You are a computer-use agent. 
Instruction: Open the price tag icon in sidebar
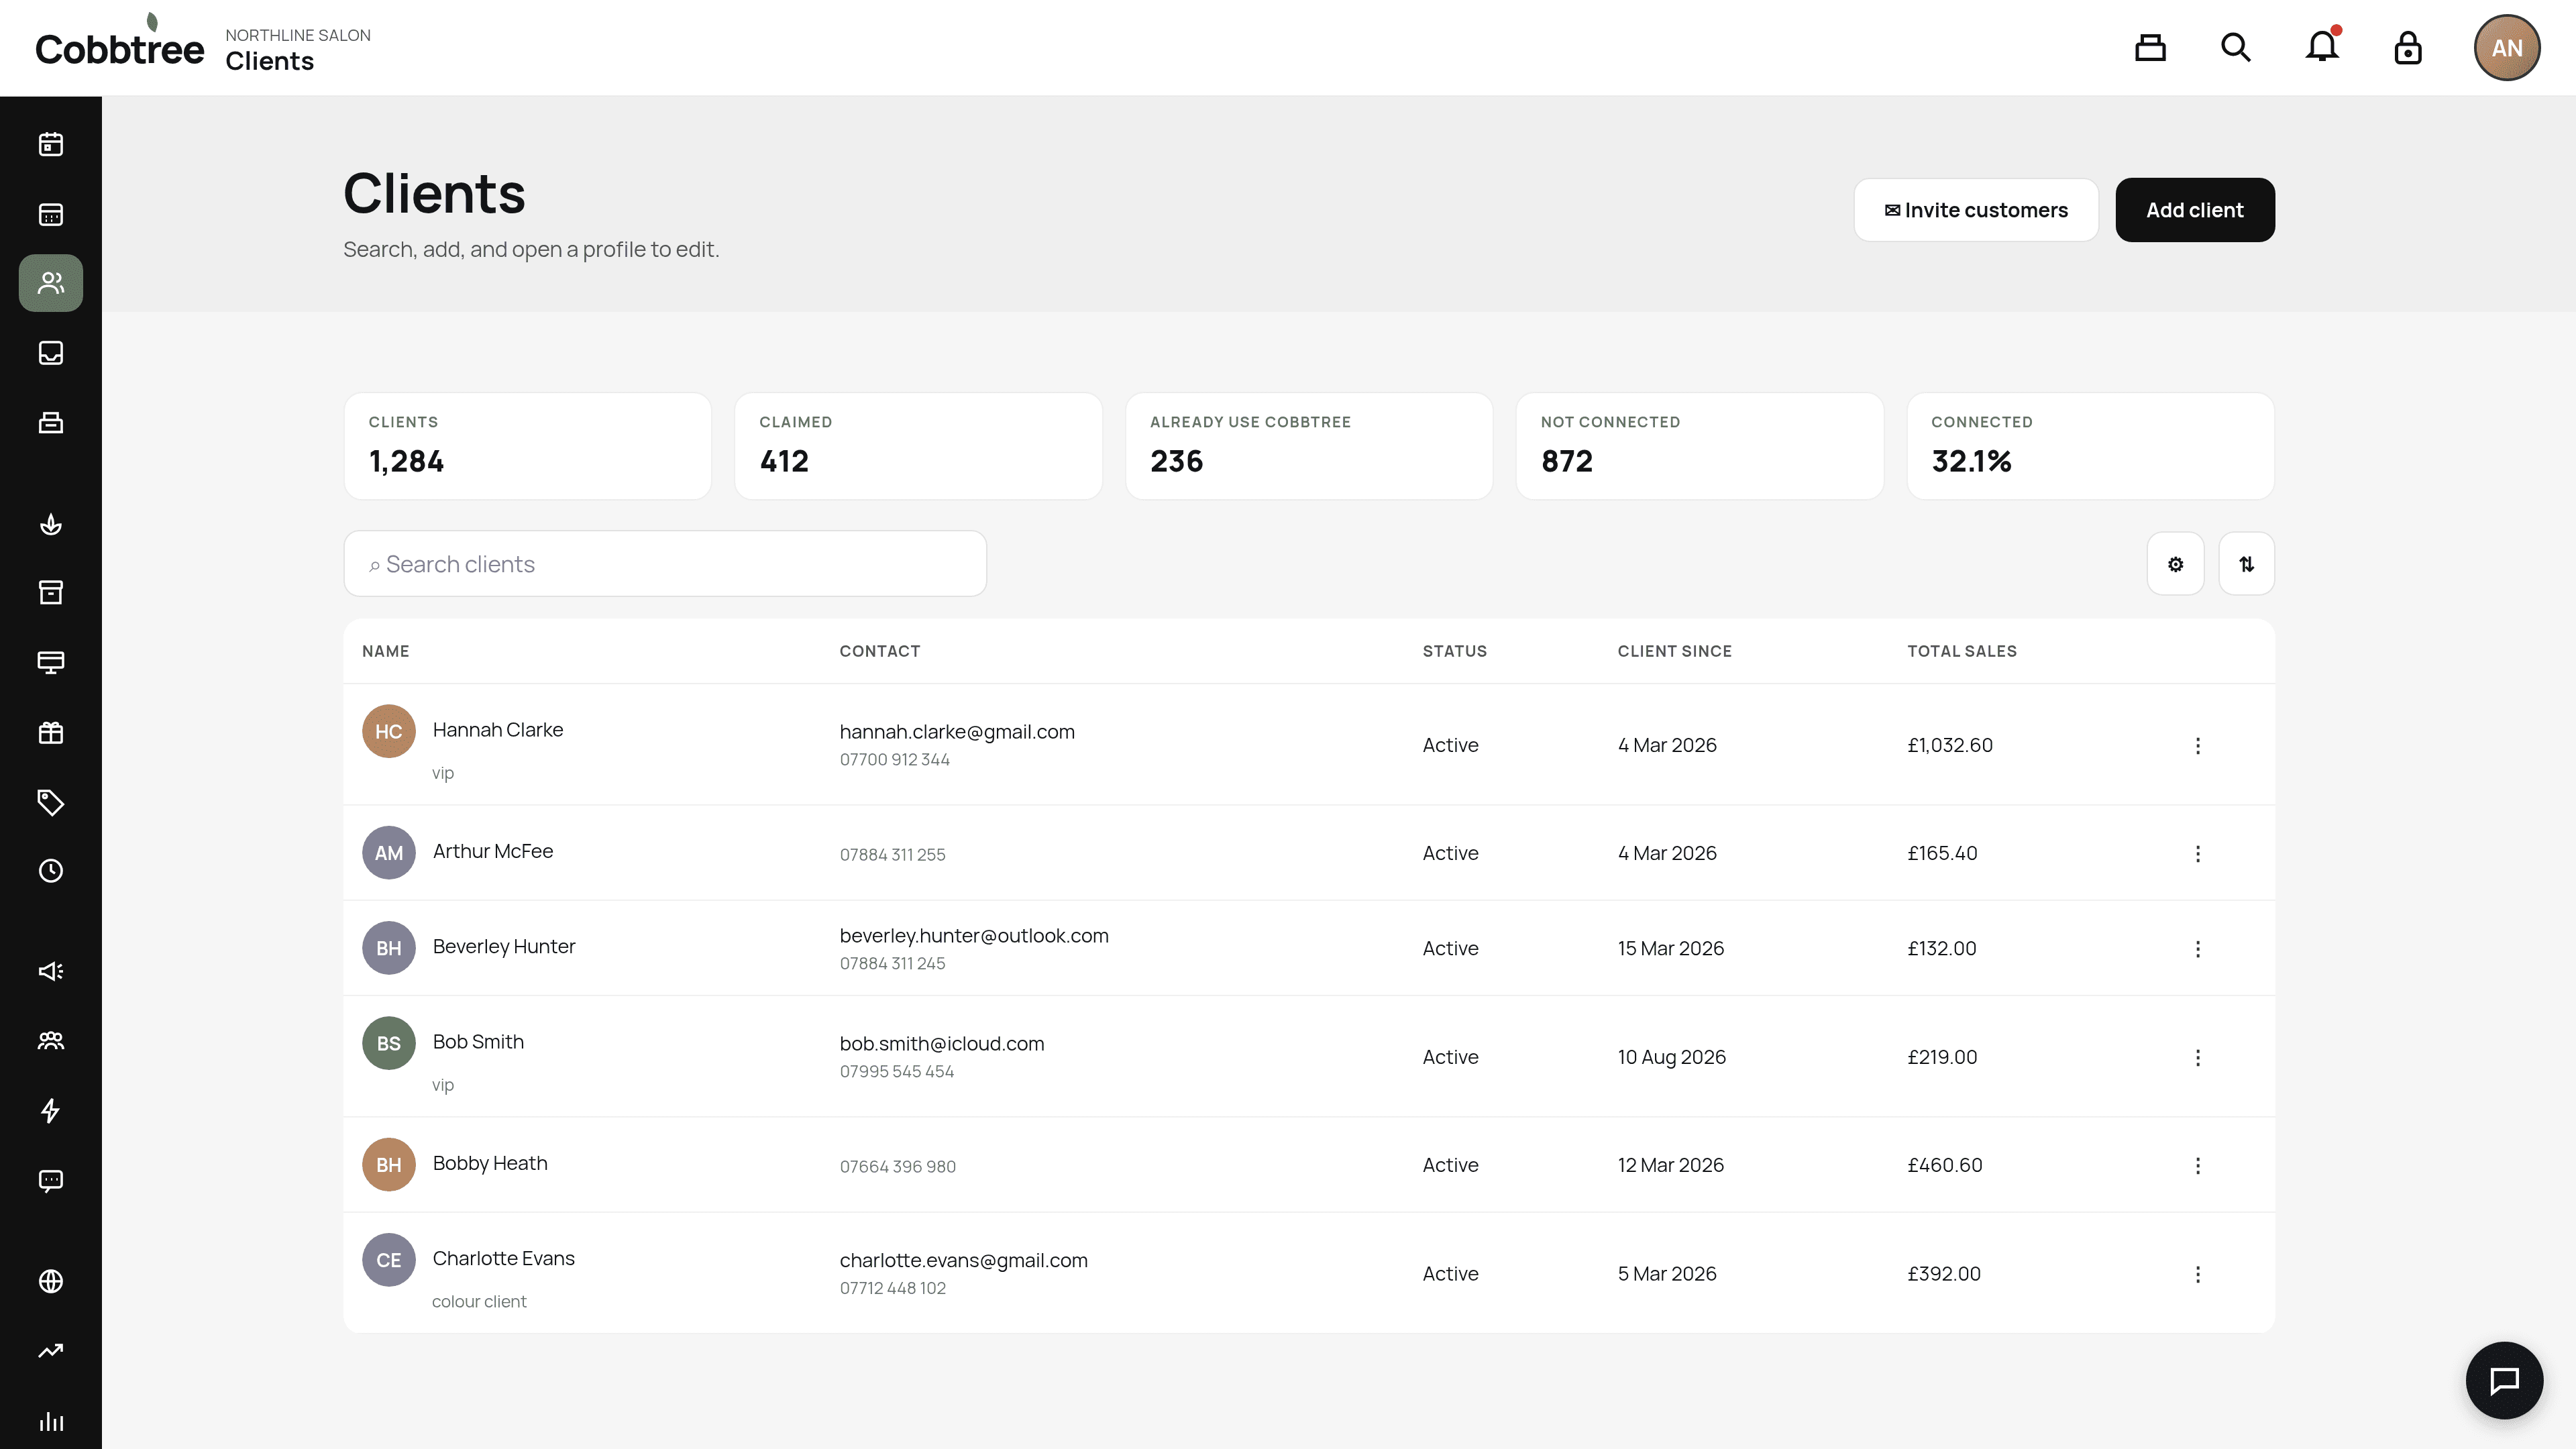click(51, 802)
